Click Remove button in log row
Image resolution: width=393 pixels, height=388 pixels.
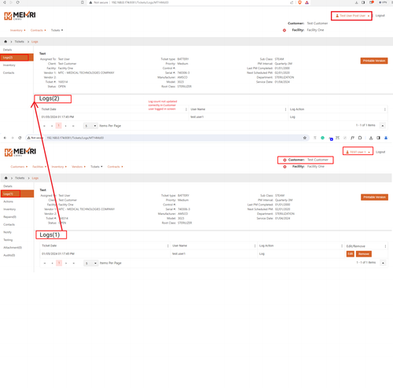[364, 253]
